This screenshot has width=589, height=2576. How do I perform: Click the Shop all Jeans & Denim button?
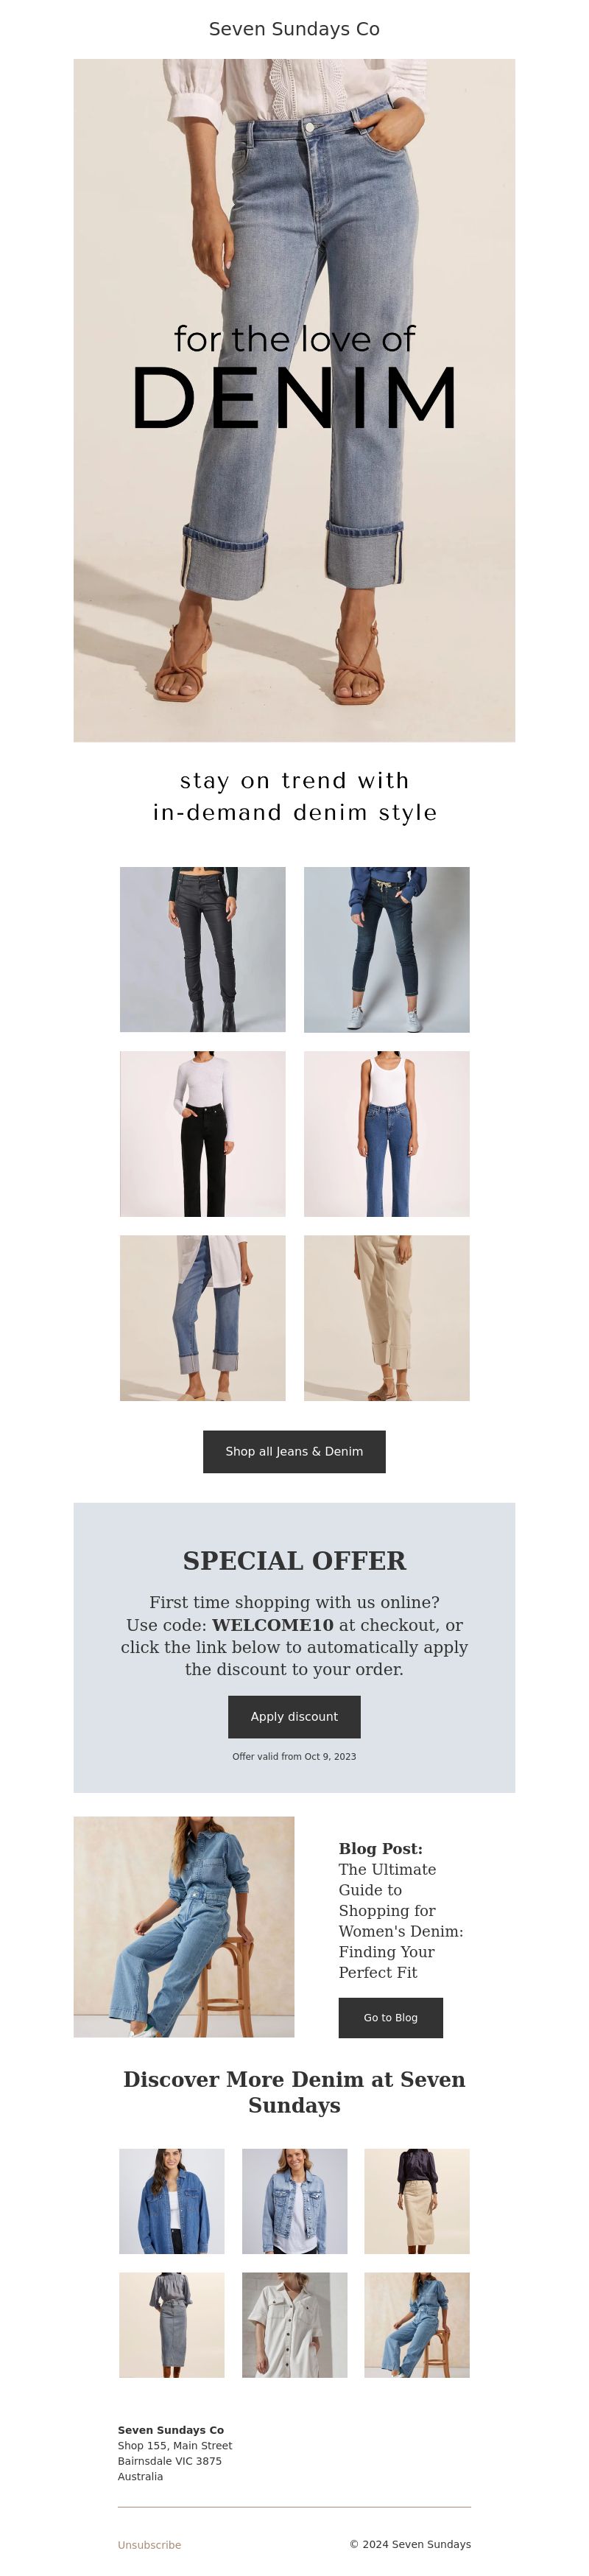pos(294,1451)
